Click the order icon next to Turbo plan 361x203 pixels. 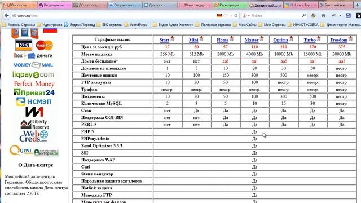(x=319, y=38)
